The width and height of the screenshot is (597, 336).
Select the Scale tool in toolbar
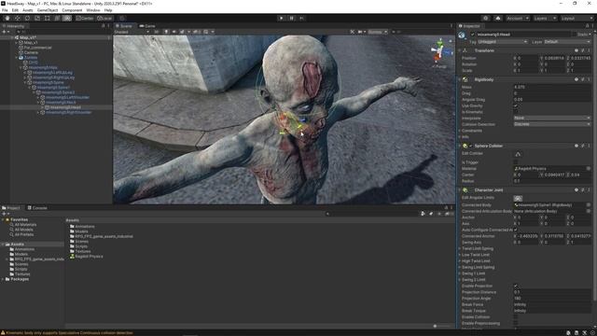pos(37,19)
